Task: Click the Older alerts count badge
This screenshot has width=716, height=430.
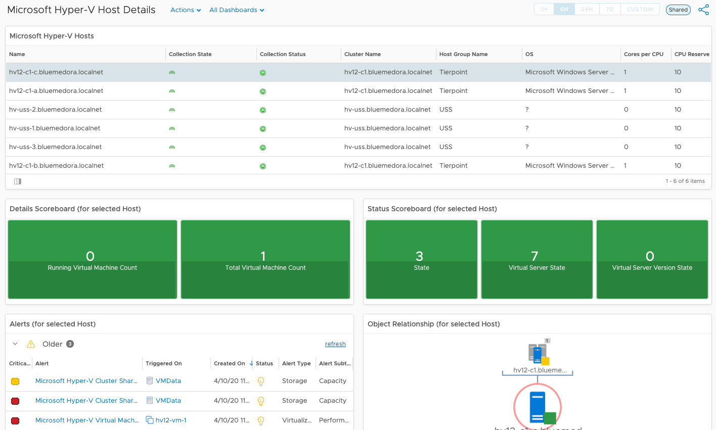Action: pos(70,344)
